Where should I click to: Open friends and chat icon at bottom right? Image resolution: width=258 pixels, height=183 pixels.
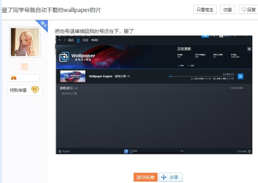250,151
